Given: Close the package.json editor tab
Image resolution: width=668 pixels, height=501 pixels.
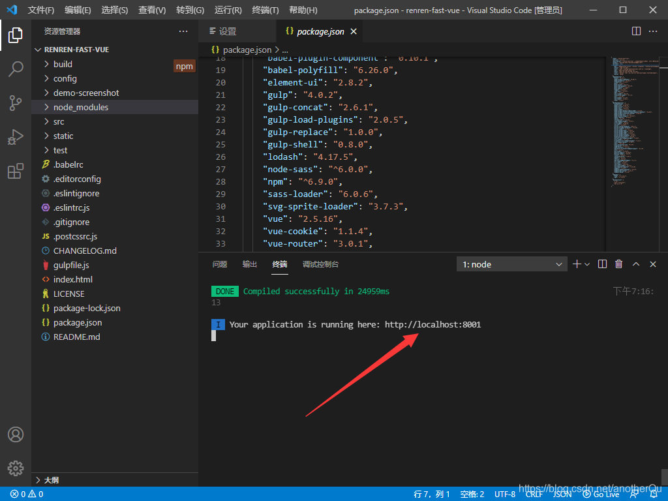Looking at the screenshot, I should [353, 31].
